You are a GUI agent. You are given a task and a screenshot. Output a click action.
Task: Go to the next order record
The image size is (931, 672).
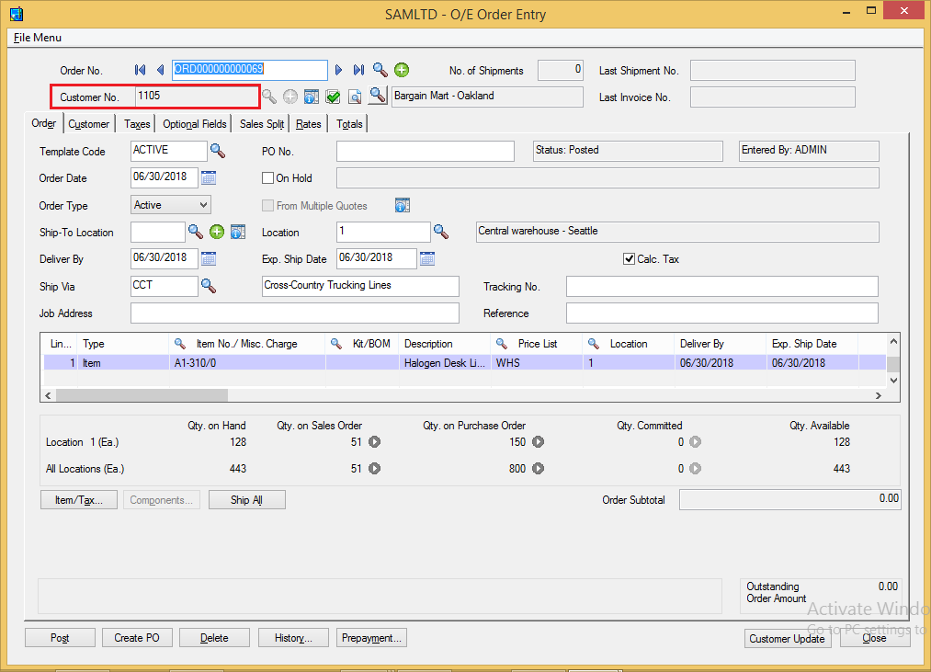(338, 70)
